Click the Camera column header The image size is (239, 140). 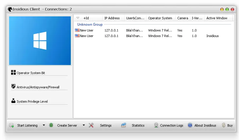182,18
